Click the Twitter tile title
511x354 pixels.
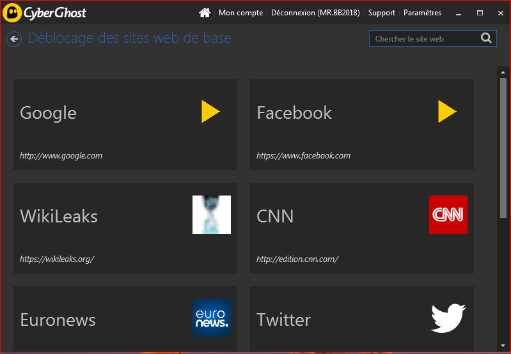(283, 319)
